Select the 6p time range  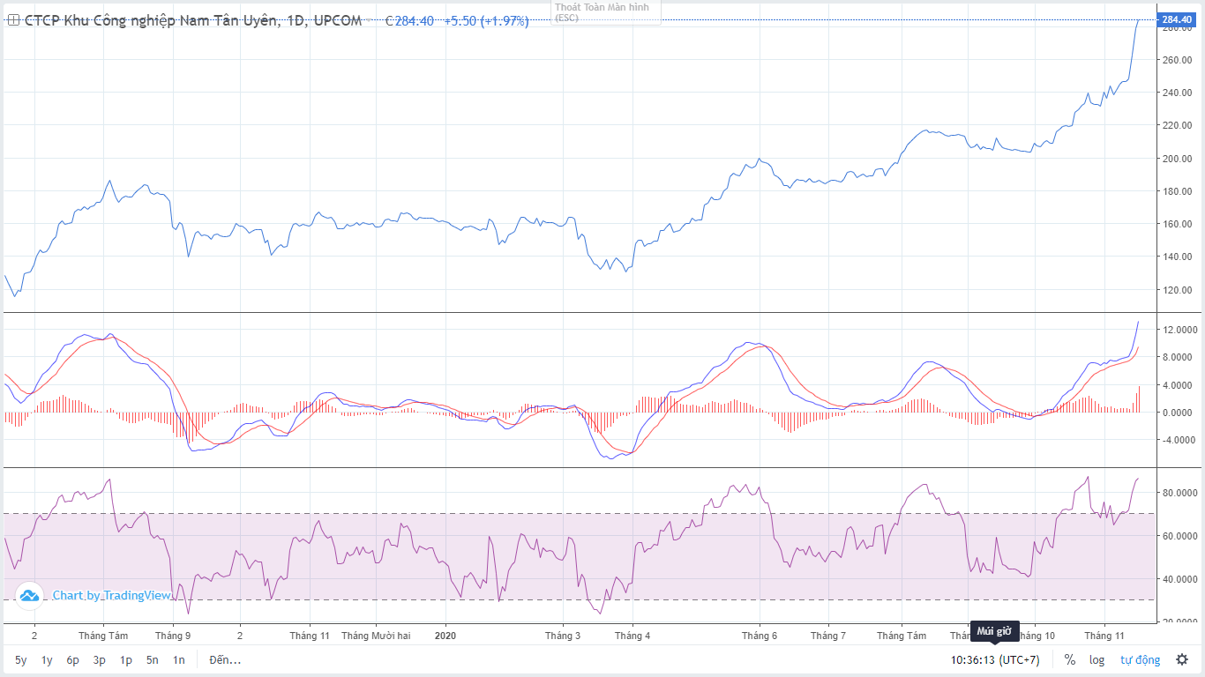(x=72, y=659)
